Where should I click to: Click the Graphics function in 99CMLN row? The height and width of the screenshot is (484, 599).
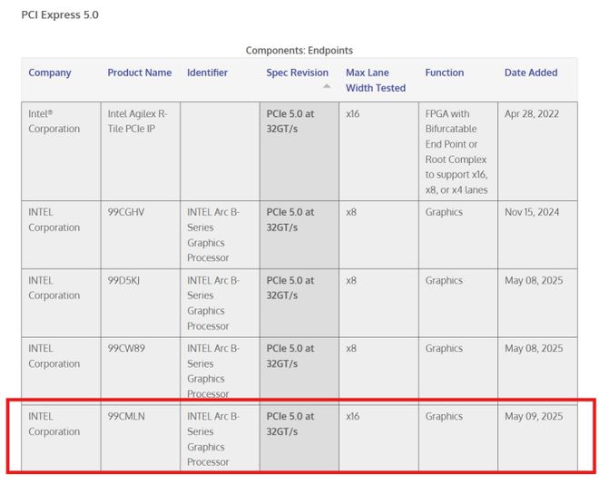pos(444,416)
